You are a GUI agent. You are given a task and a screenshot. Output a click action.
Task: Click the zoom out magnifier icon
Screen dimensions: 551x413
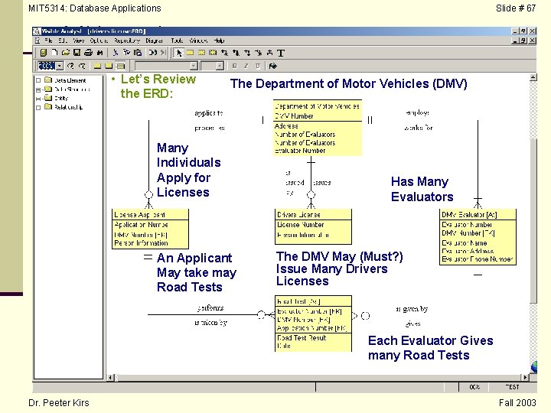(x=82, y=66)
